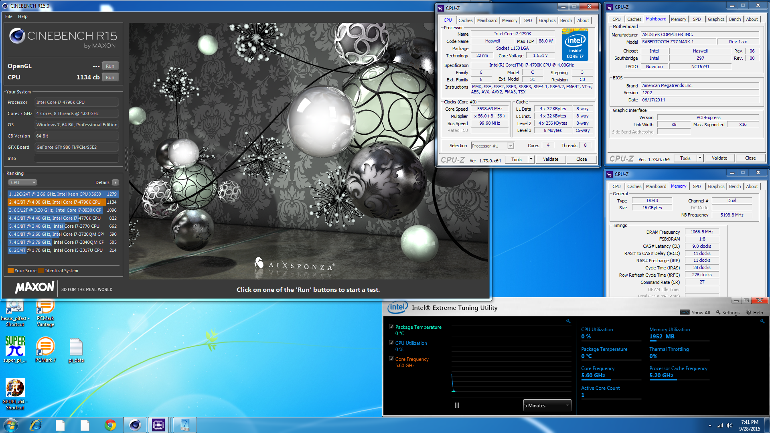Click Intel logo in XTU header
Viewport: 770px width, 433px height.
pyautogui.click(x=397, y=308)
